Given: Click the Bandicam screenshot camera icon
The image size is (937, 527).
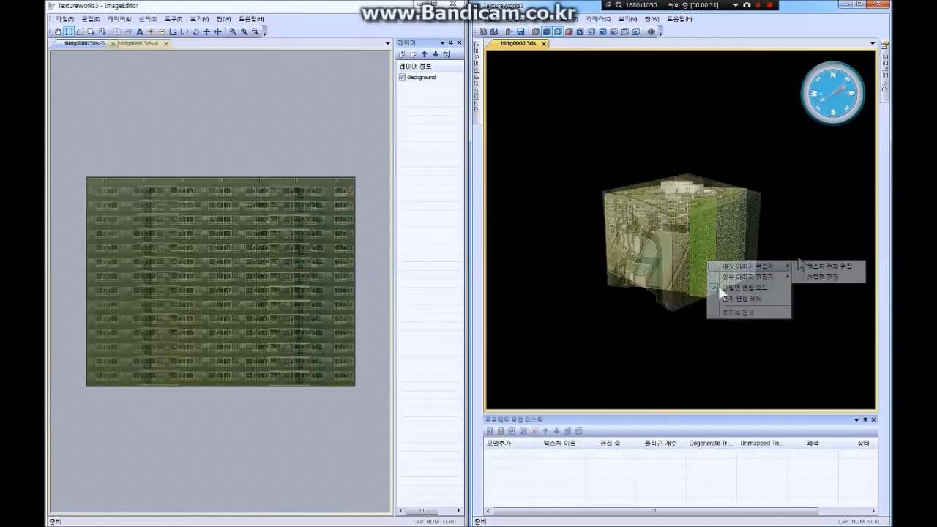Looking at the screenshot, I should (747, 5).
